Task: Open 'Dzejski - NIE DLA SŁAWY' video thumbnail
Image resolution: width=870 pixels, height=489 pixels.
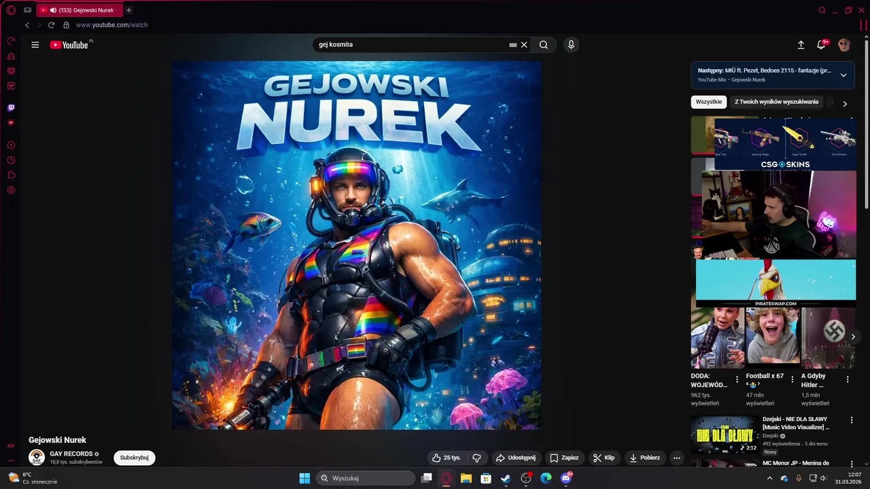Action: pos(725,435)
